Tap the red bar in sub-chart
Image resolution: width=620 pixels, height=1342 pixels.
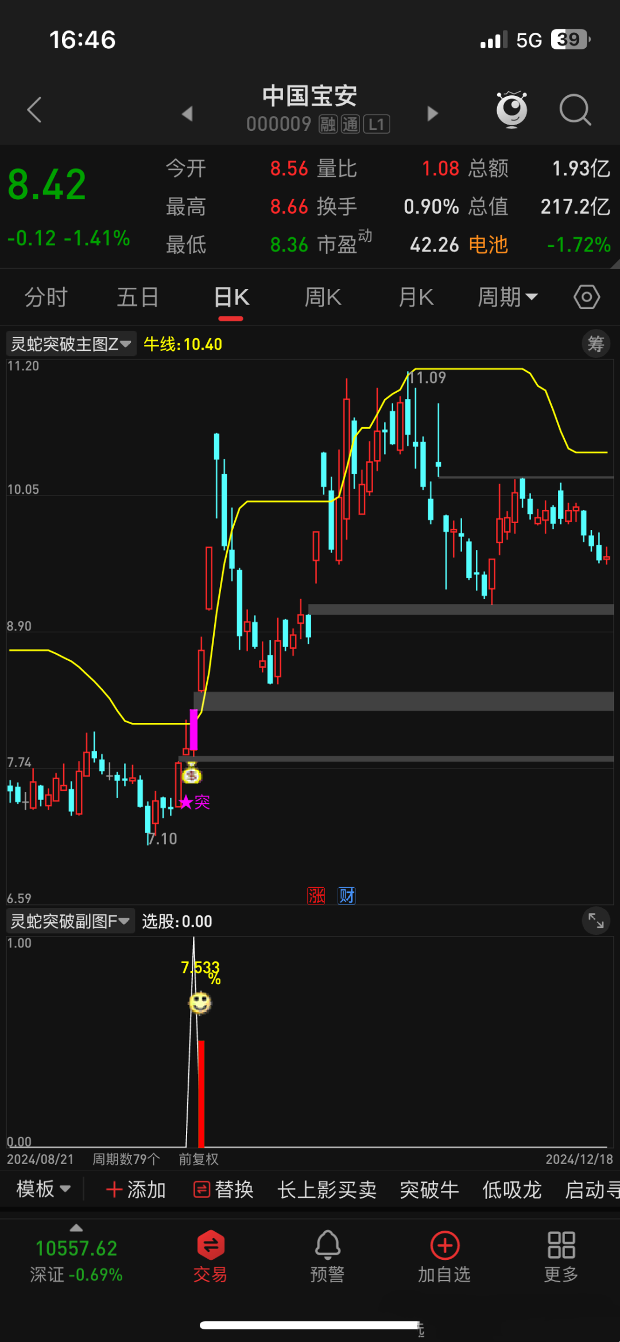(x=201, y=1093)
